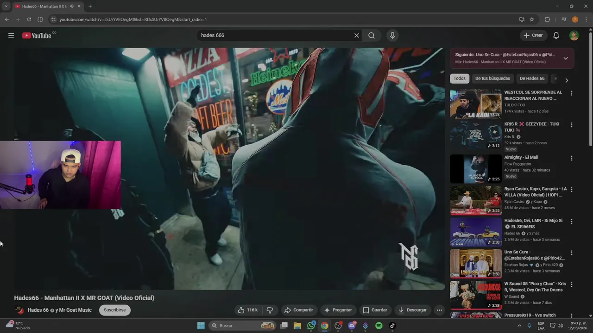This screenshot has width=593, height=333.
Task: Open options for W Sound 08 video
Action: 572,284
